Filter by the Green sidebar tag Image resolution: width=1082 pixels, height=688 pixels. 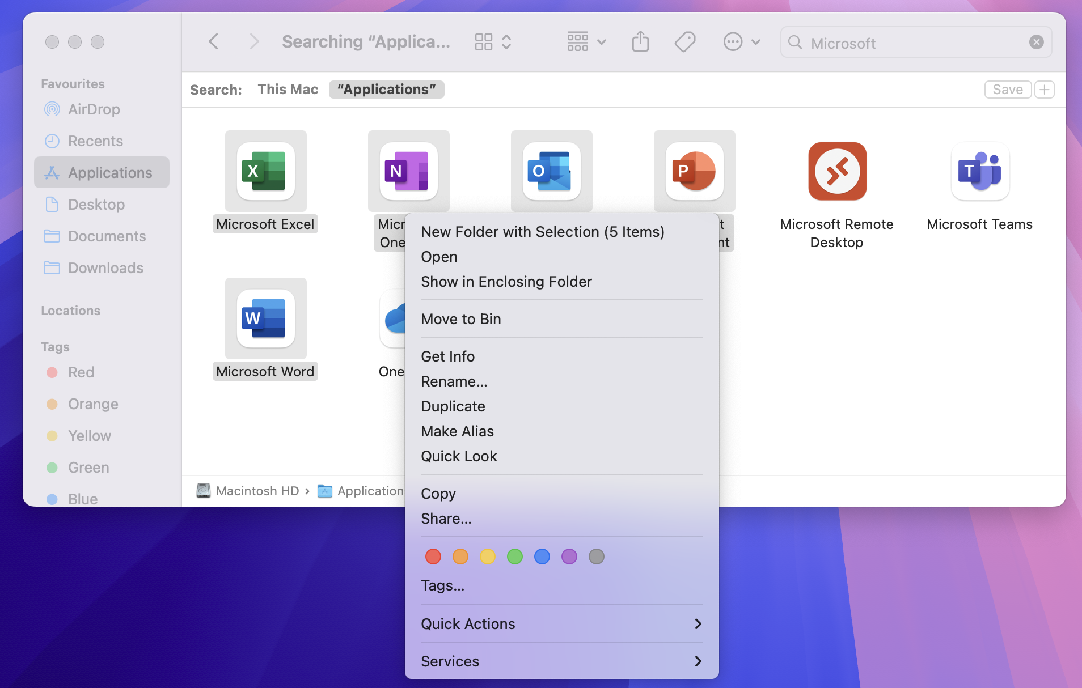pos(102,468)
